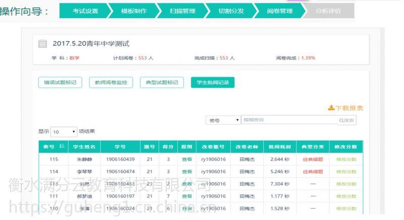Click the 改卷账号 column header
This screenshot has width=404, height=220.
[213, 147]
